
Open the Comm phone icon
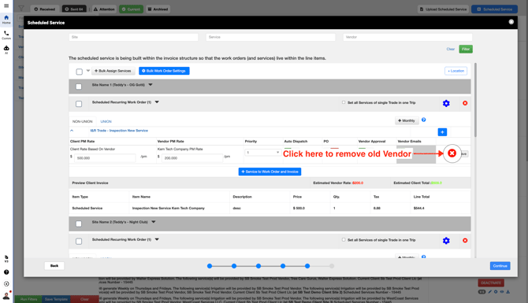pyautogui.click(x=6, y=35)
